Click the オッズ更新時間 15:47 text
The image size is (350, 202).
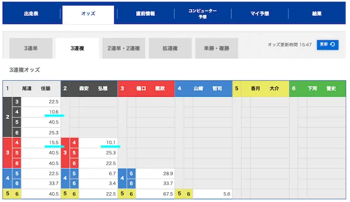[x=289, y=45]
